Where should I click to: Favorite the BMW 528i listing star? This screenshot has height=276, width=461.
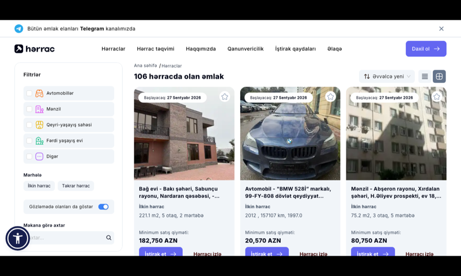tap(330, 97)
